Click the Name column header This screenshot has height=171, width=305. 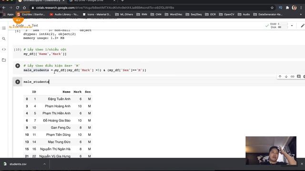click(x=66, y=92)
